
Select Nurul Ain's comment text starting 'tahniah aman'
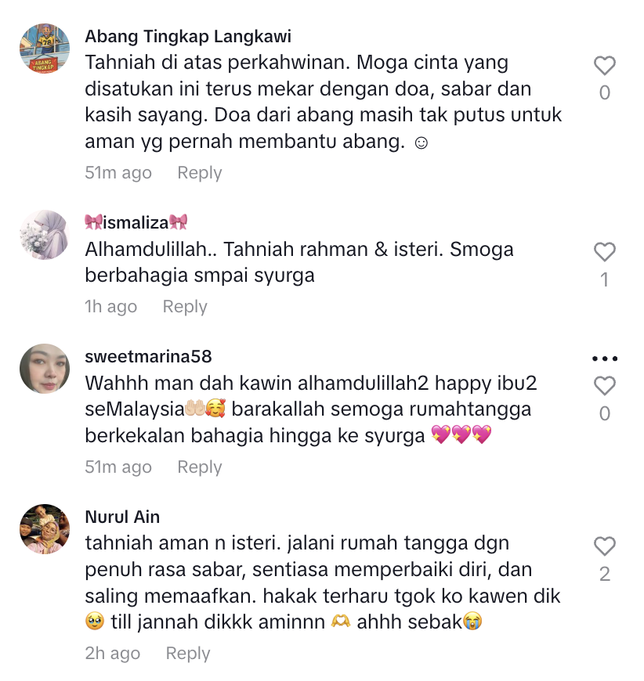click(x=323, y=583)
